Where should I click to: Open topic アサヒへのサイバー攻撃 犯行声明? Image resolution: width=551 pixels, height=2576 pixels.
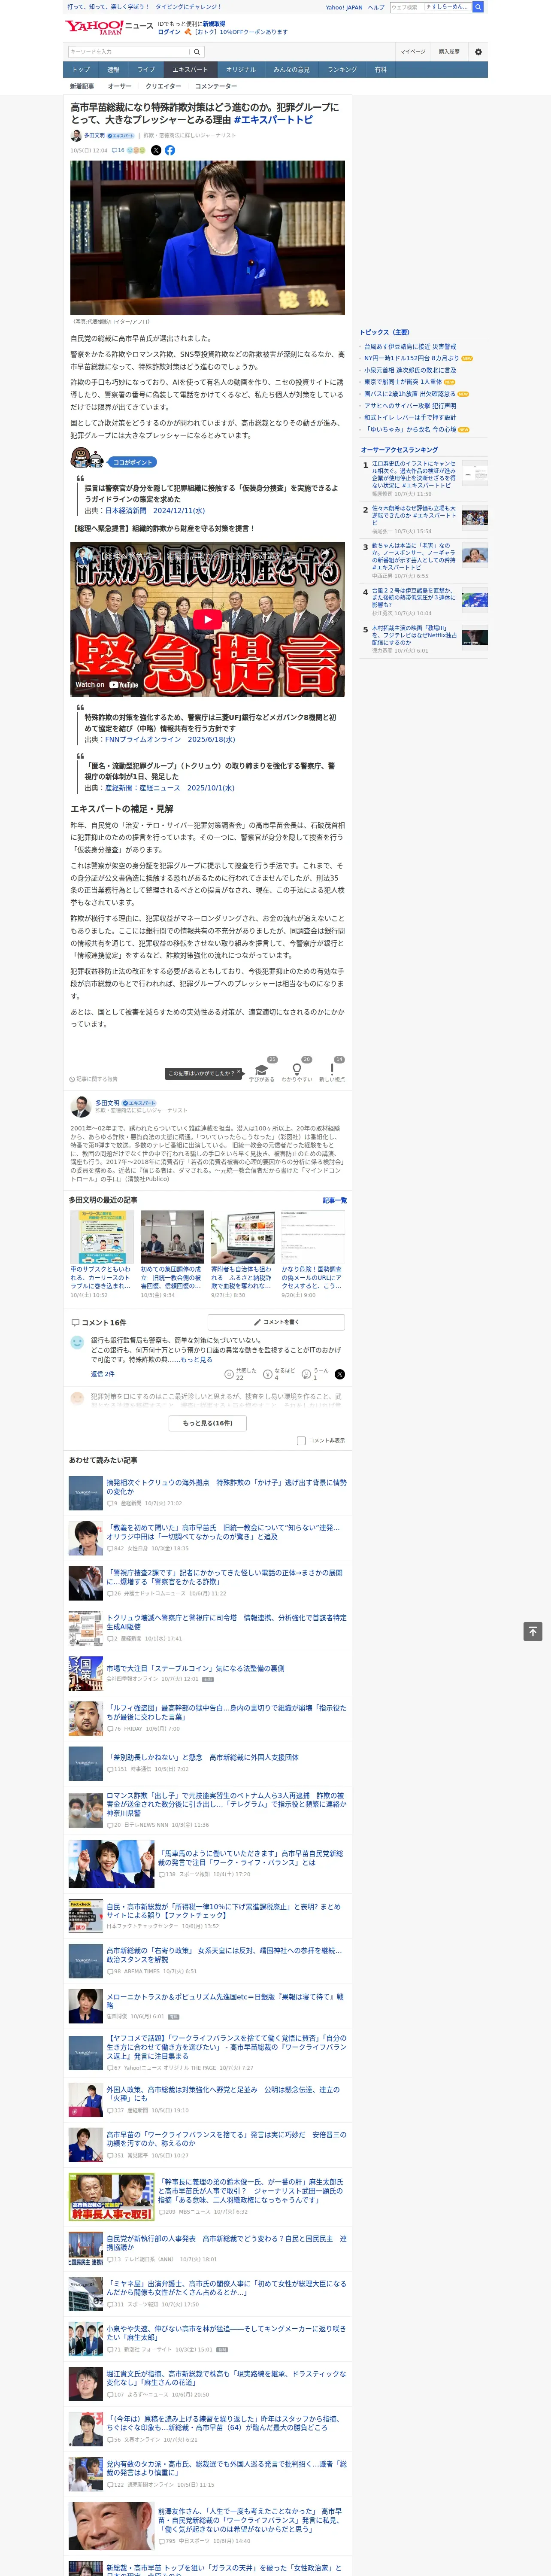pos(410,406)
